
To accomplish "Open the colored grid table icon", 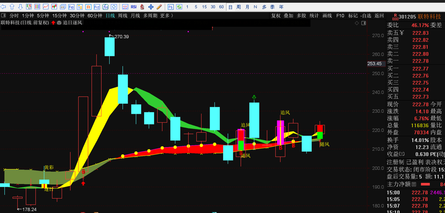I will tap(37, 6).
